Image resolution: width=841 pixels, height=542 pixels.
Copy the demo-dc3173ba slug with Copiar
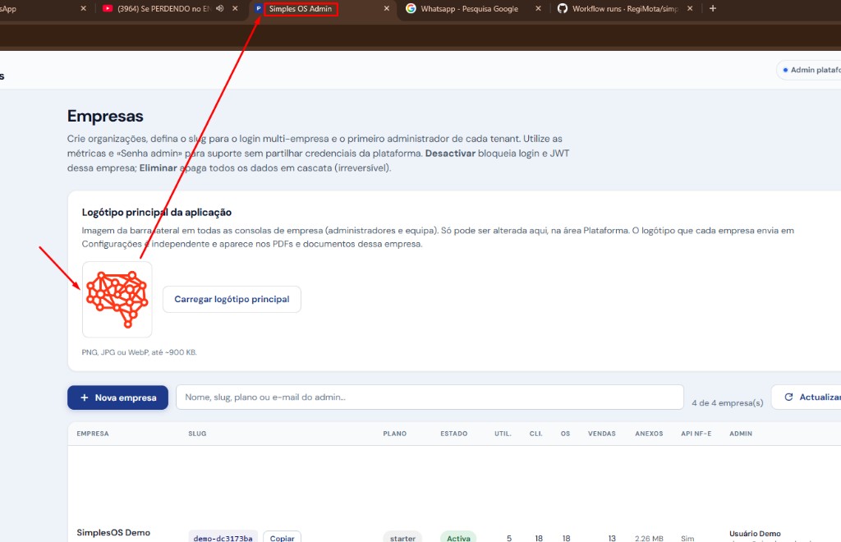[x=282, y=538]
